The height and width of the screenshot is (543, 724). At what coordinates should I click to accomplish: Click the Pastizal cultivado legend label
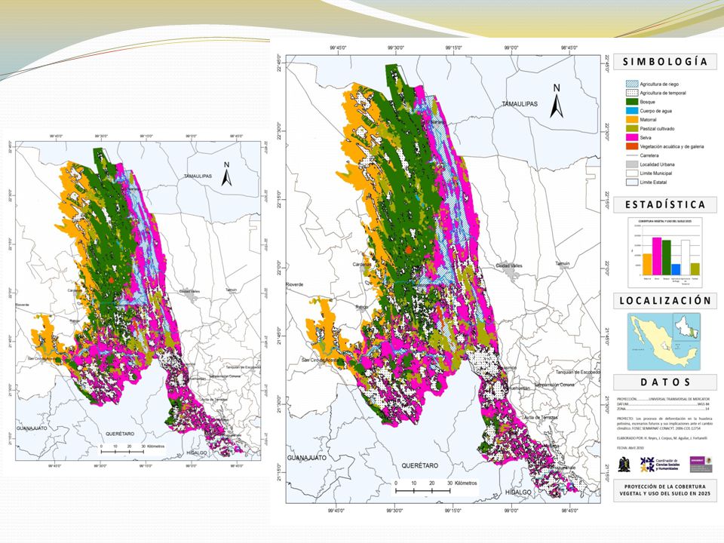[657, 129]
